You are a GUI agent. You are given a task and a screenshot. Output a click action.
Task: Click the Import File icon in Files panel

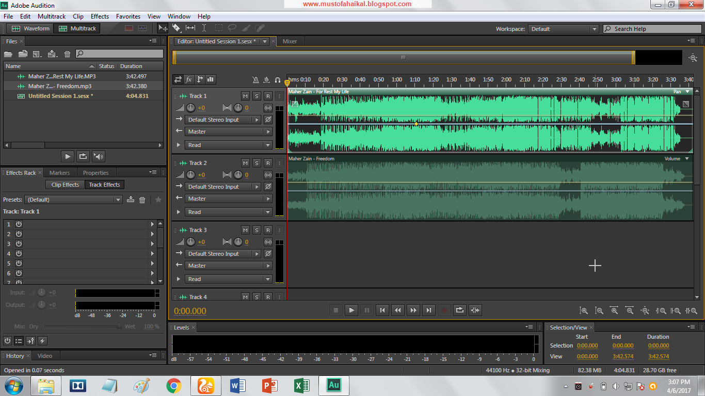tap(23, 54)
